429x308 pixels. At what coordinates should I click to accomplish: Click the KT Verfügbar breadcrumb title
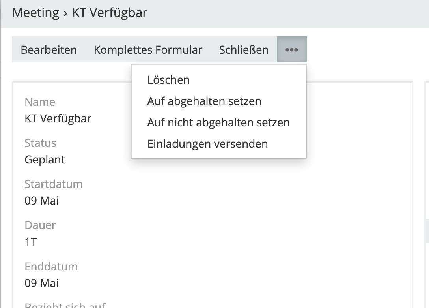pyautogui.click(x=110, y=13)
